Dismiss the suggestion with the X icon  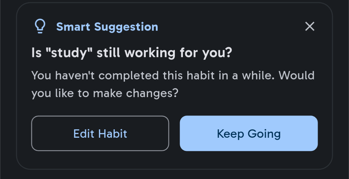tap(310, 26)
